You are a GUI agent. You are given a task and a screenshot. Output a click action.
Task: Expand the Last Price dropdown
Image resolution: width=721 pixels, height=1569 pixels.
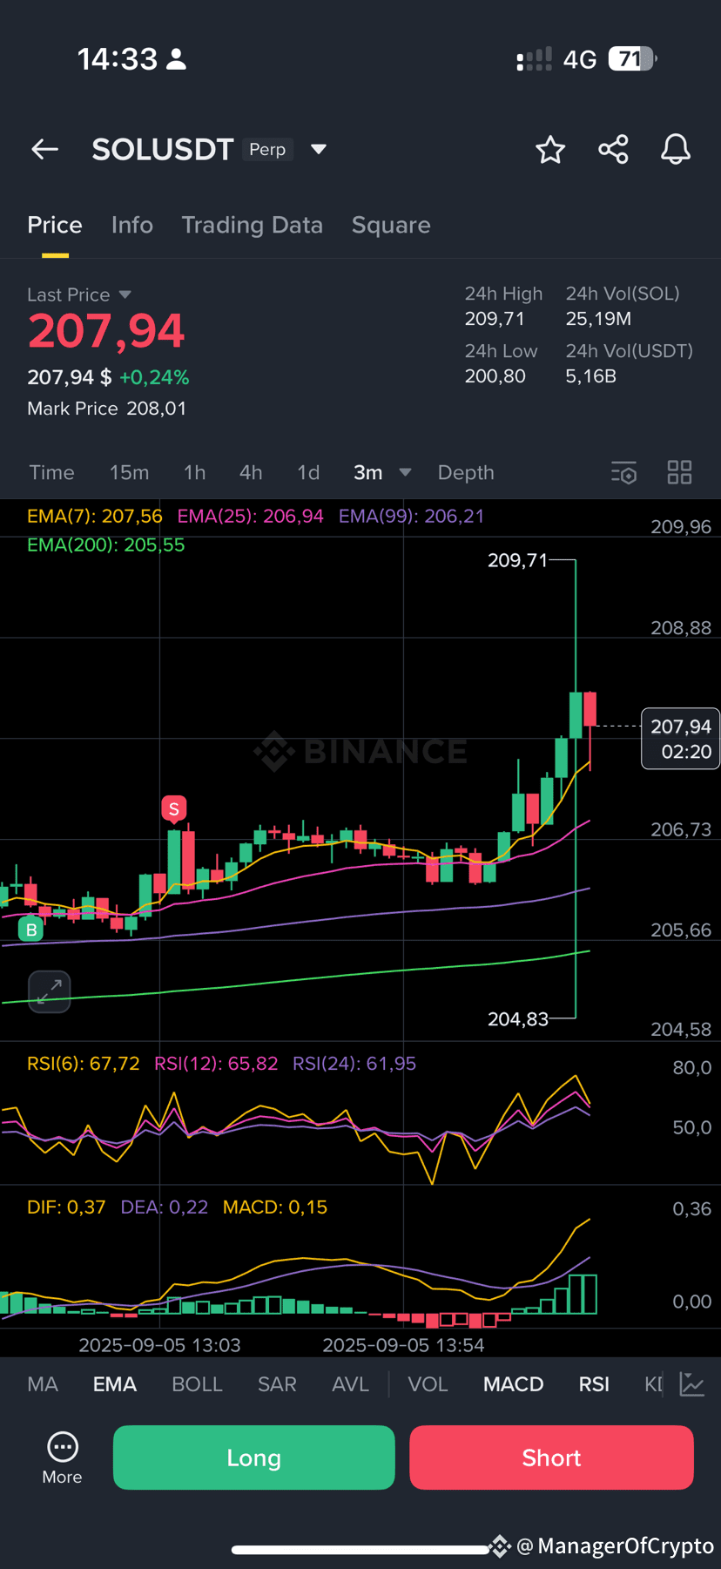click(125, 294)
